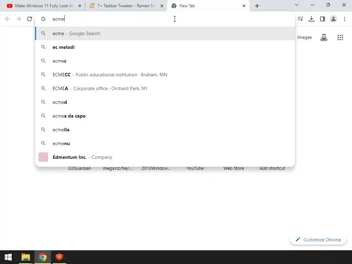Open the Search Labs flask icon

324,37
